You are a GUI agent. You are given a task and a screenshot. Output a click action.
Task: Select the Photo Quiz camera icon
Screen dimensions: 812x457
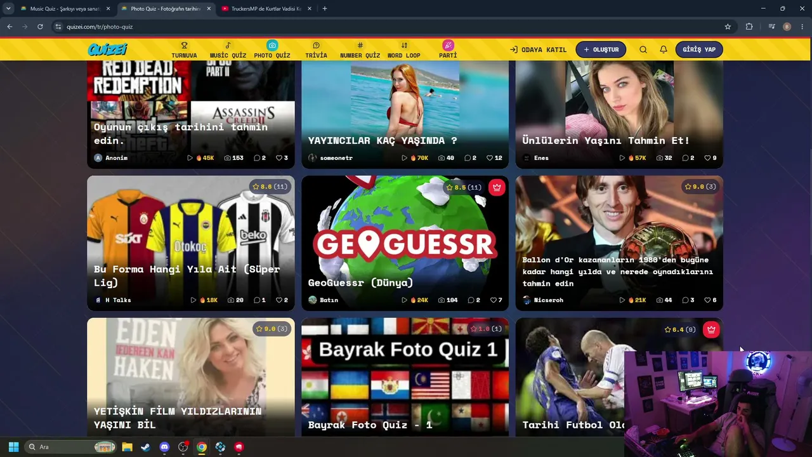pyautogui.click(x=272, y=45)
